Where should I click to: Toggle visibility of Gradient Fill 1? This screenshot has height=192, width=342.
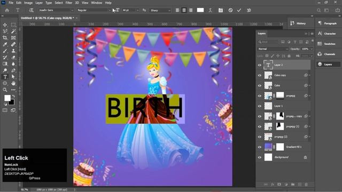tap(260, 147)
